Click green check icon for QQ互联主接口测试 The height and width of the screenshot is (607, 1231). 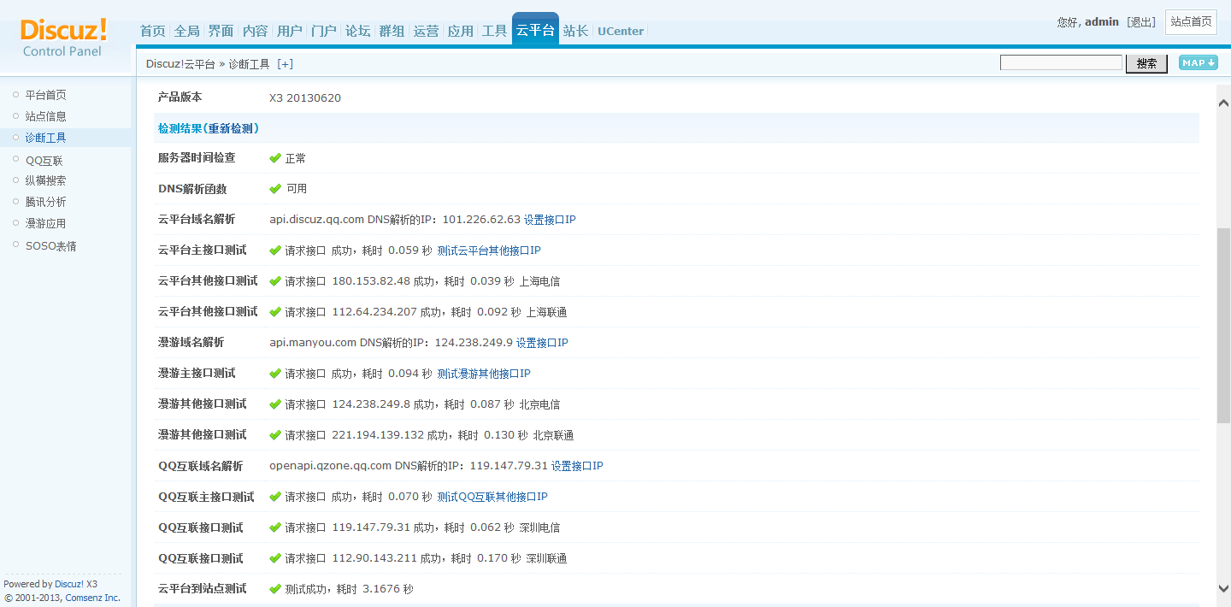coord(275,497)
